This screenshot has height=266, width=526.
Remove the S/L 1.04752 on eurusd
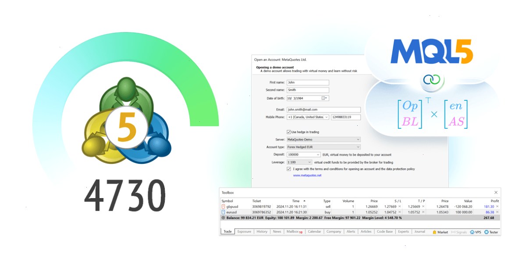(399, 212)
